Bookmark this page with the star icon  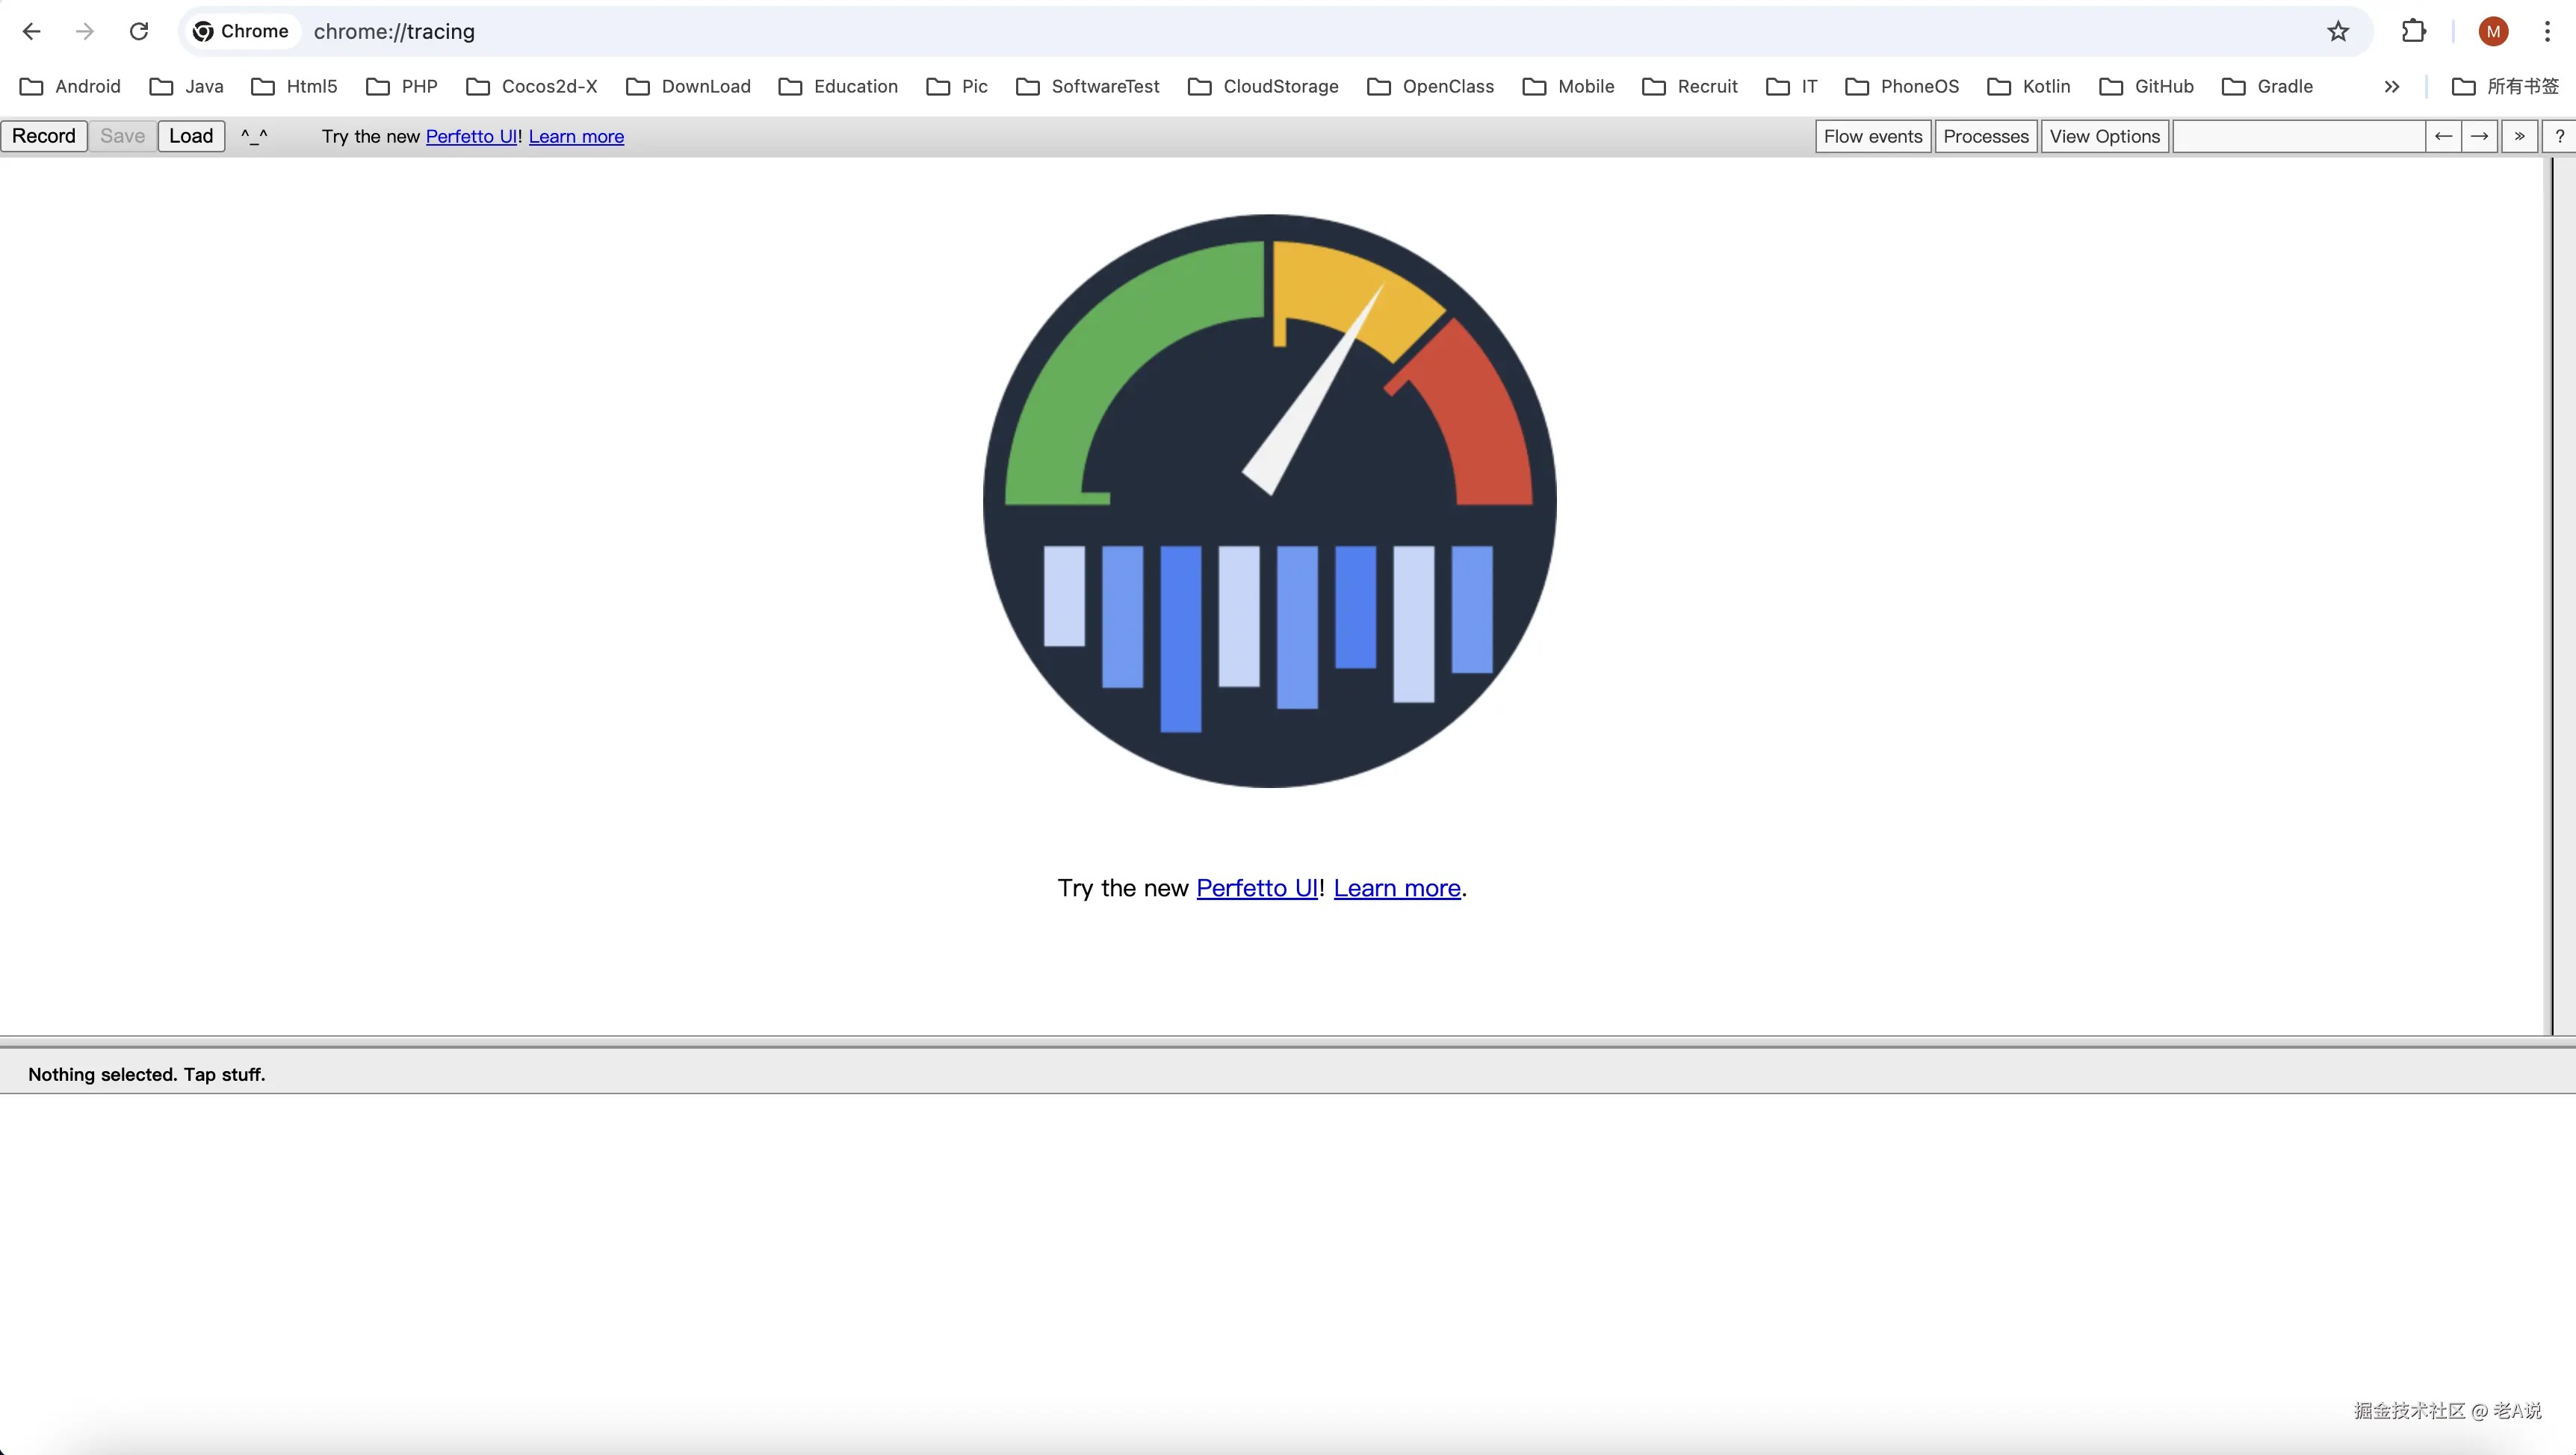[2338, 31]
